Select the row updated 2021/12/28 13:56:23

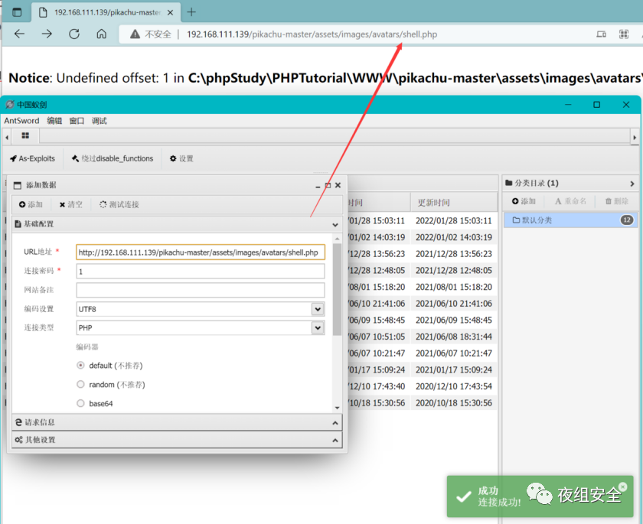422,254
